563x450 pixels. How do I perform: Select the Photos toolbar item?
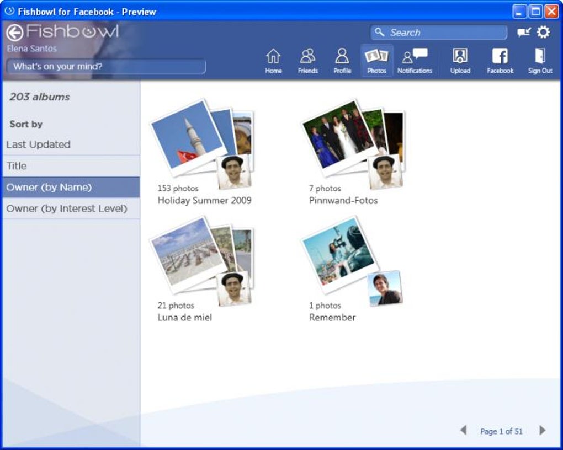(376, 61)
